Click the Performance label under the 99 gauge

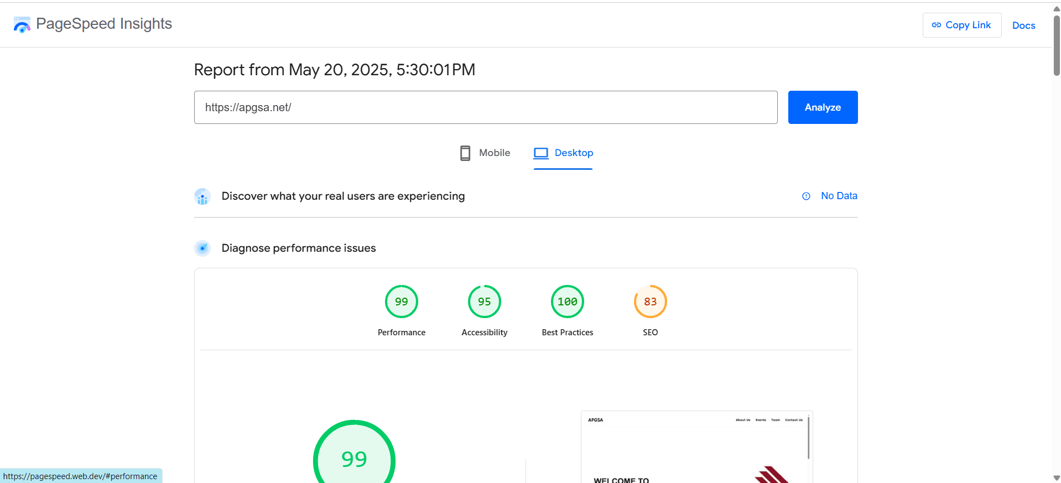402,333
